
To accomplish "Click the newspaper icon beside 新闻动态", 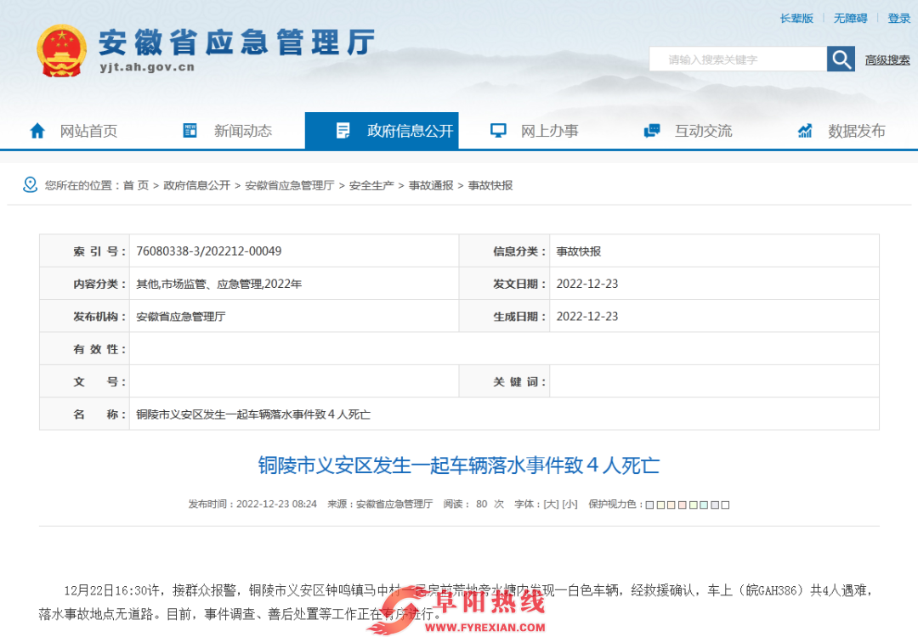I will [x=189, y=129].
